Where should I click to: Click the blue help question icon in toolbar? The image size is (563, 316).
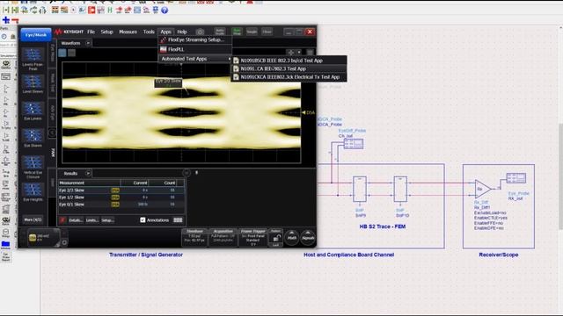click(165, 10)
